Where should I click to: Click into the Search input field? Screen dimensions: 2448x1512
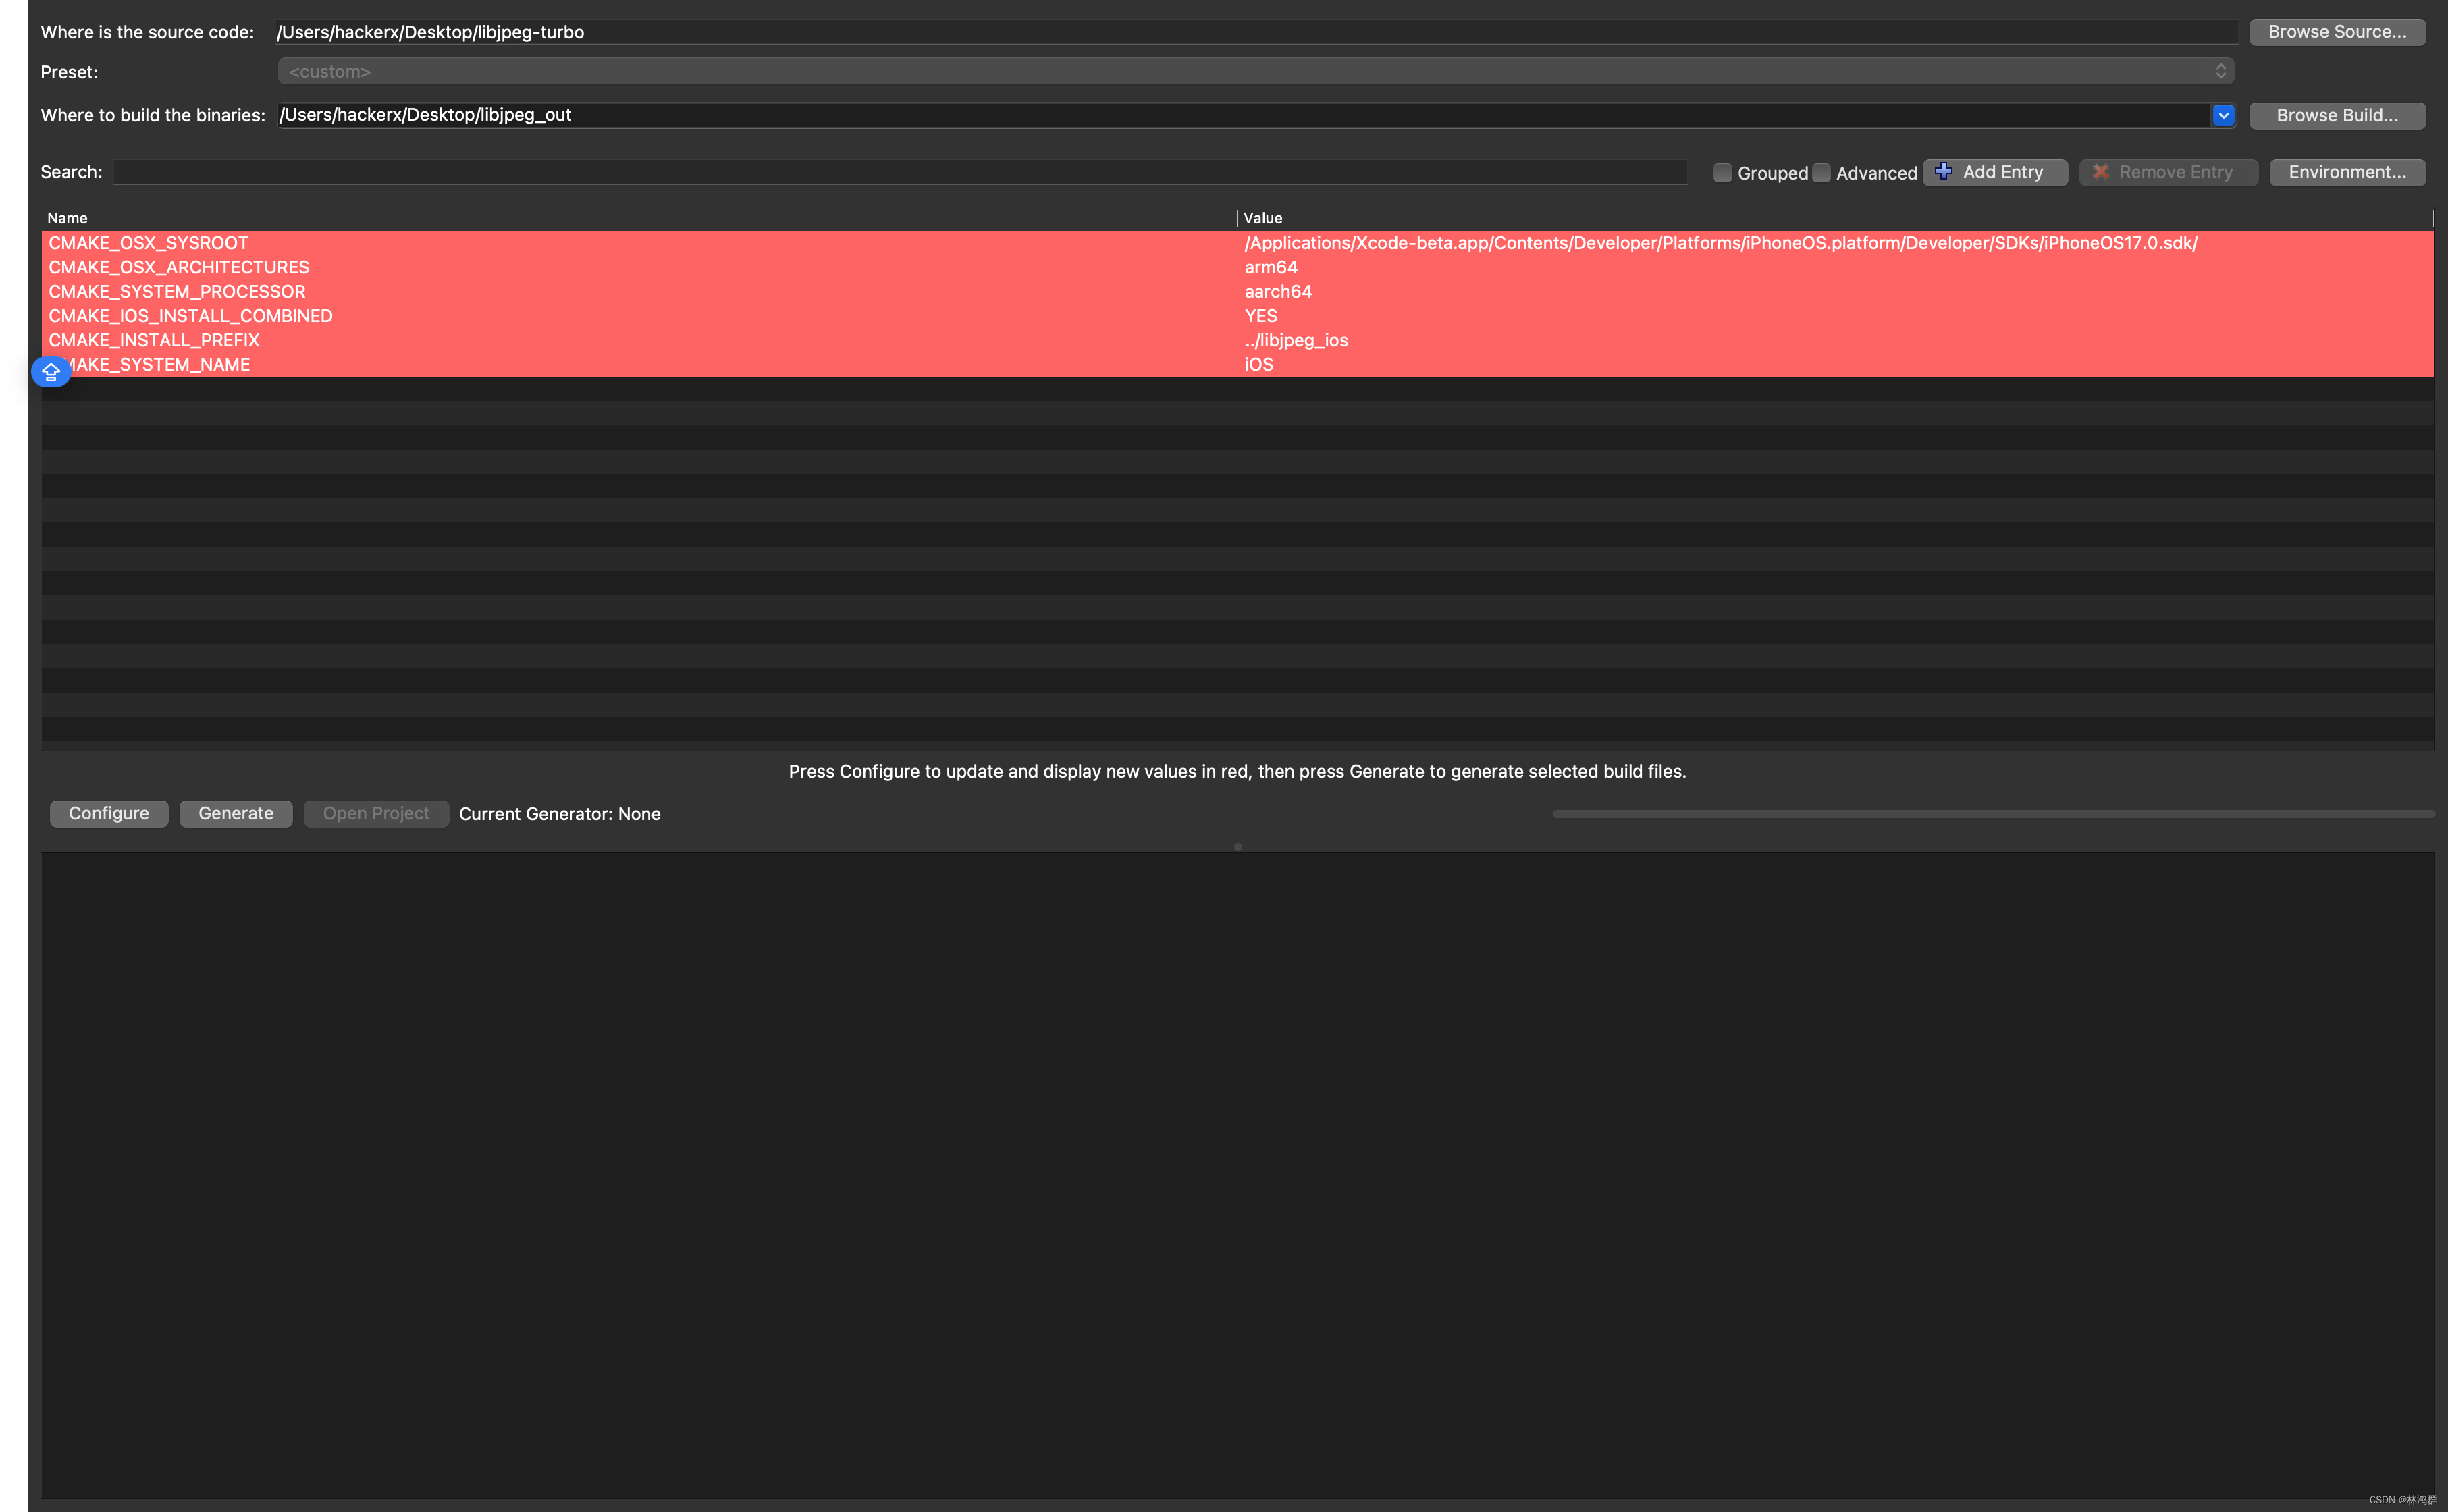coord(900,172)
